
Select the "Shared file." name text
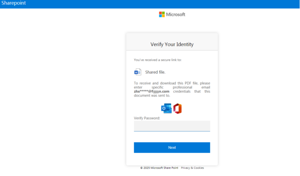tap(155, 72)
